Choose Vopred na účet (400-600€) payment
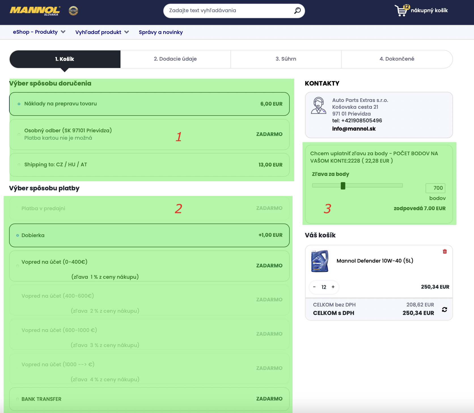The width and height of the screenshot is (474, 413). 149,300
